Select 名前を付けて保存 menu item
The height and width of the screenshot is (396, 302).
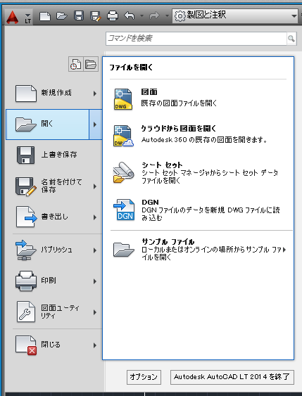point(54,186)
